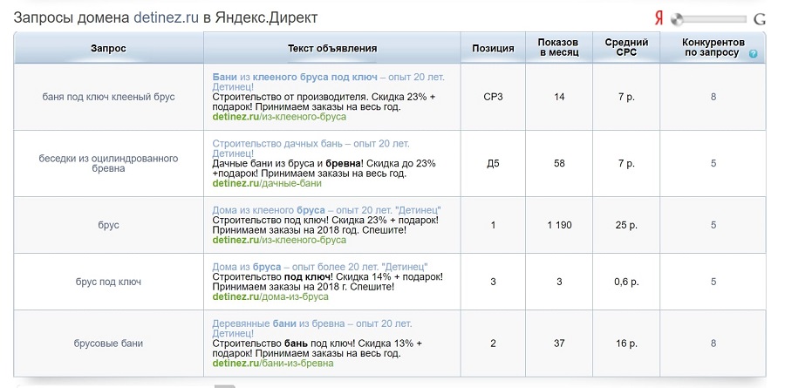Select average CPC value '0,6 р.'
This screenshot has width=785, height=388.
[626, 282]
